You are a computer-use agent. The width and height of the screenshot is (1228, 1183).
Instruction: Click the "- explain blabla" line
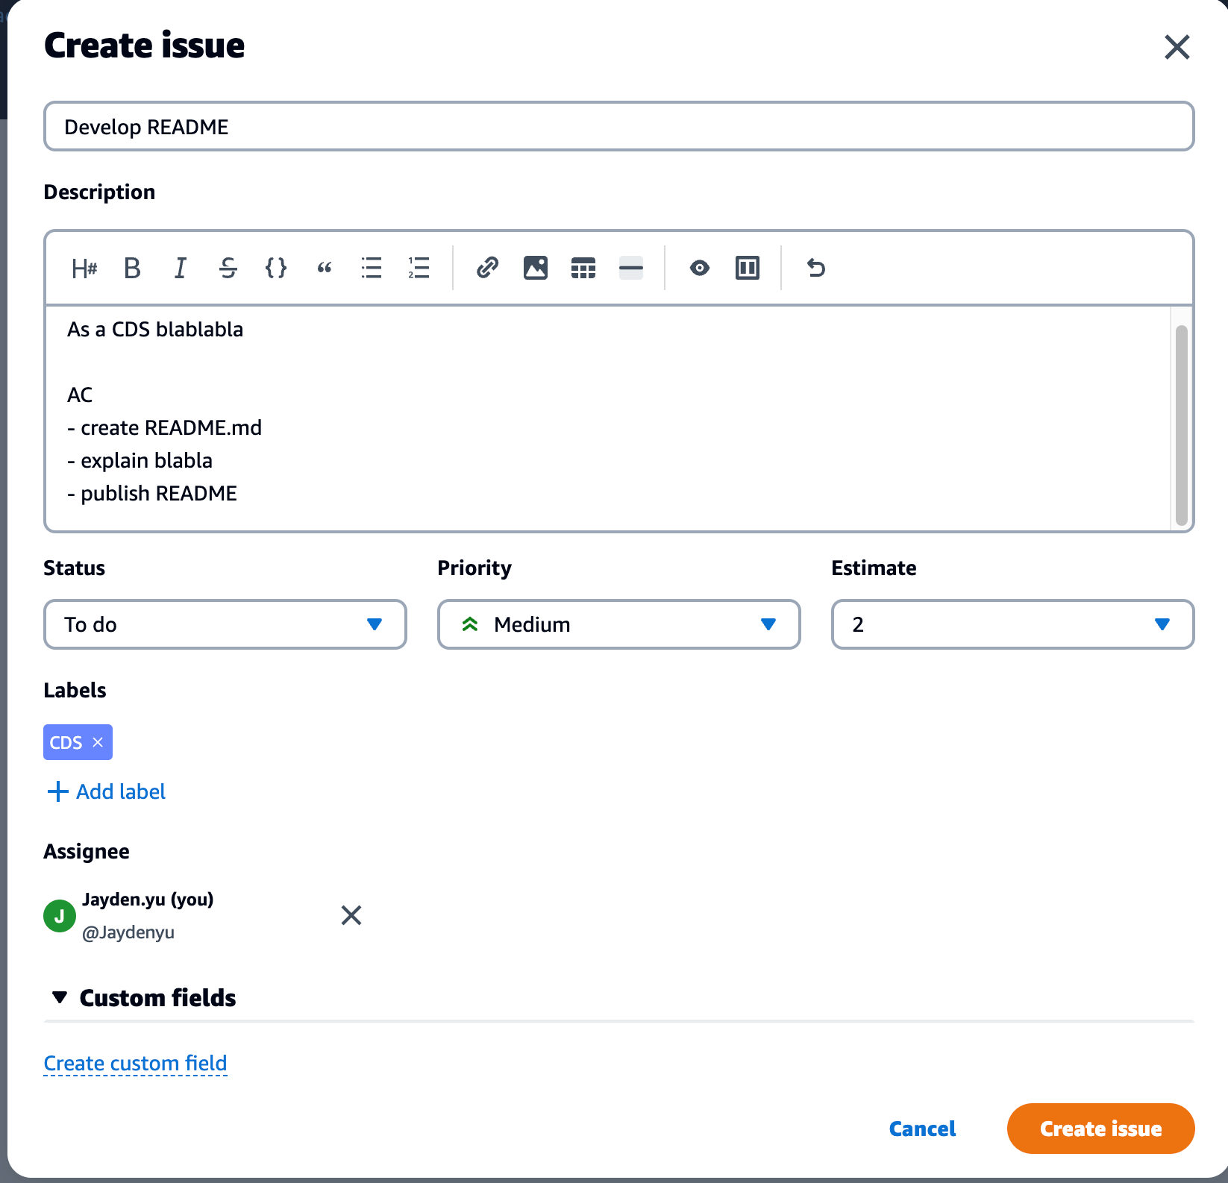(140, 461)
